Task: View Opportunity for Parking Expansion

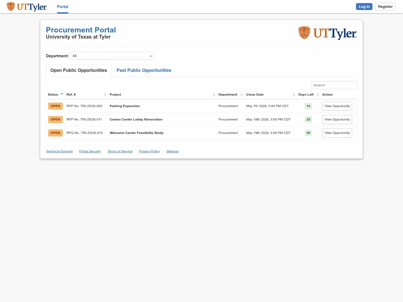Action: click(337, 106)
